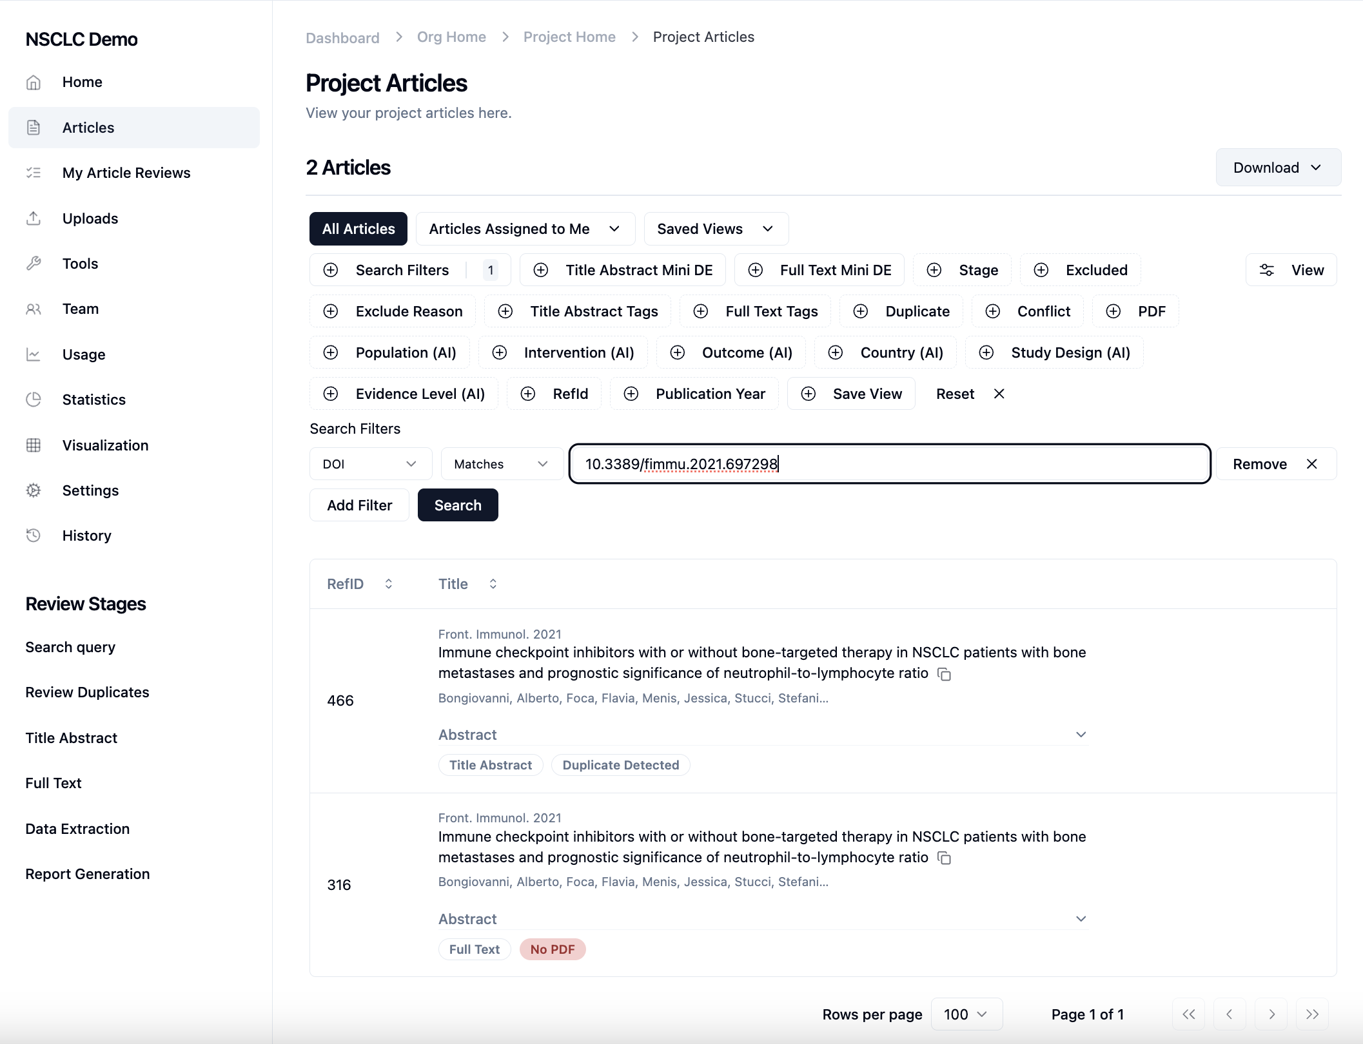Click the Uploads icon in sidebar
Viewport: 1363px width, 1044px height.
point(34,218)
